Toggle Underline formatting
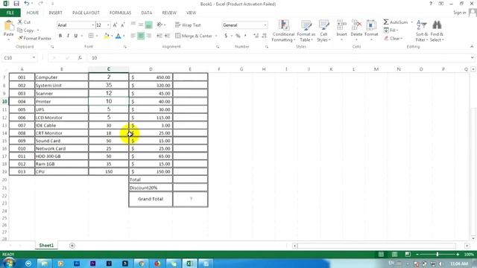The width and height of the screenshot is (477, 268). 76,36
